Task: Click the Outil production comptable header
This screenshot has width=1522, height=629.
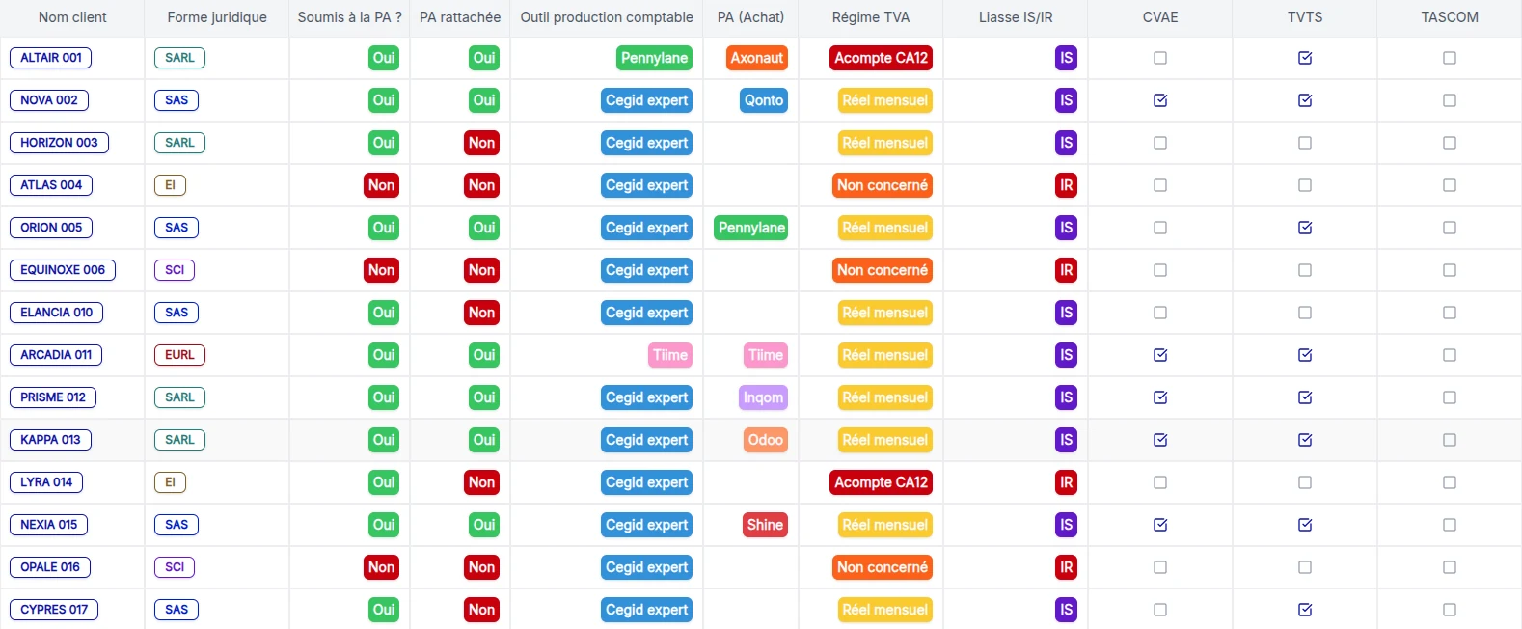Action: (607, 17)
